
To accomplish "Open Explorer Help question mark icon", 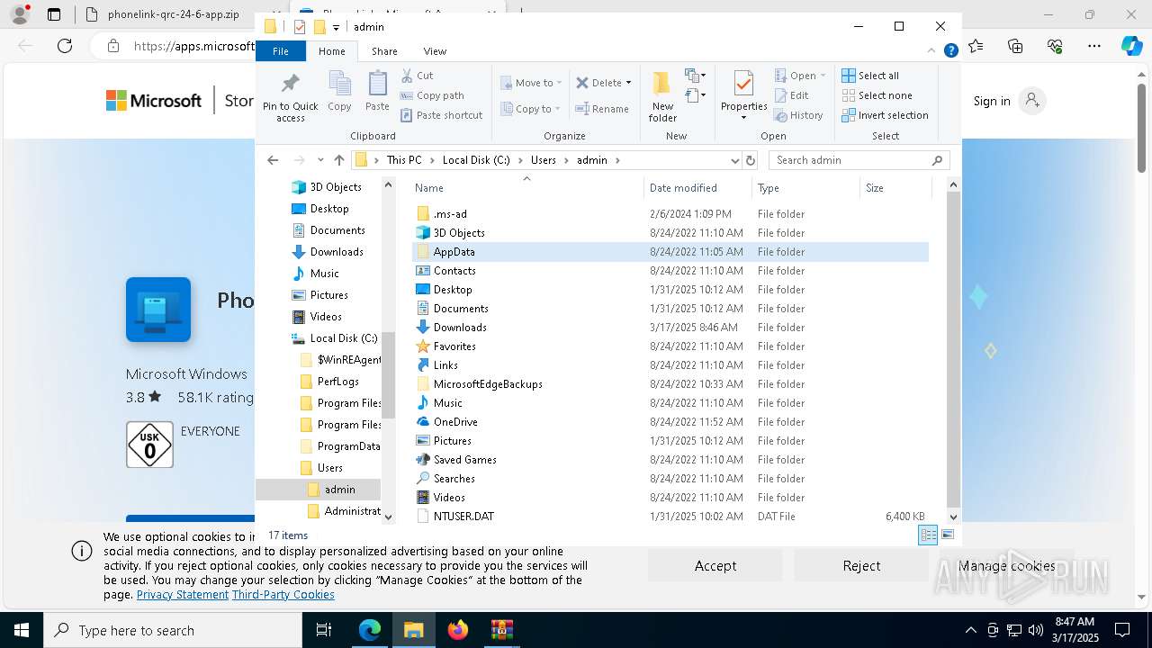I will [950, 51].
